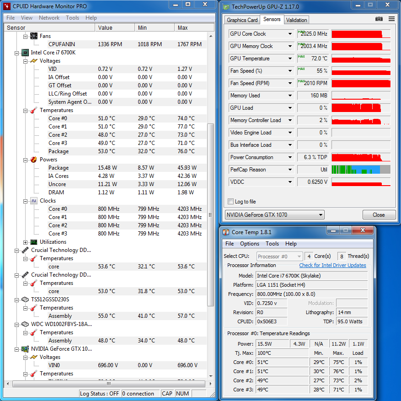The height and width of the screenshot is (401, 401).
Task: Click the Fan Speed (RPM) history graph
Action: (361, 83)
